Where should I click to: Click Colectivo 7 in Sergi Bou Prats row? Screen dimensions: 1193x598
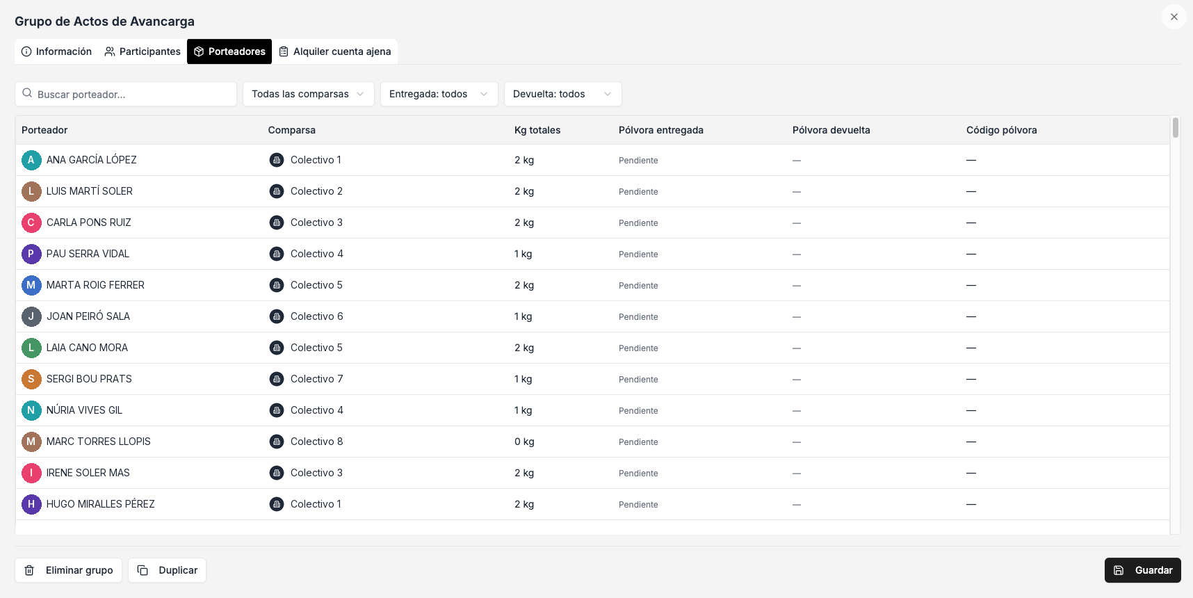coord(317,379)
